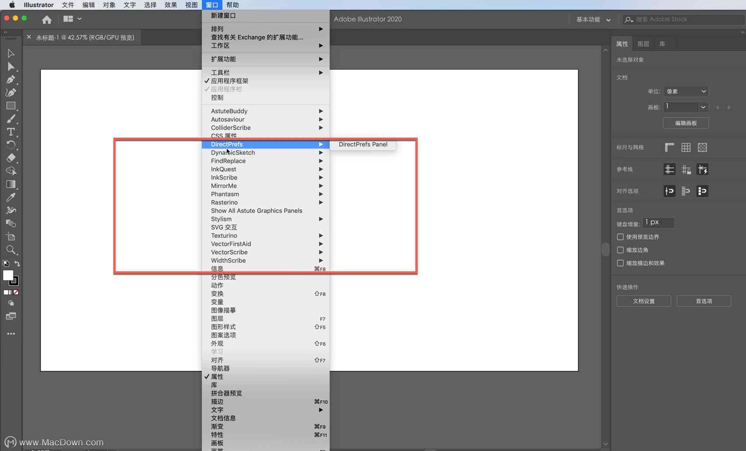
Task: Toggle checked 属性 panel menu item
Action: point(265,377)
